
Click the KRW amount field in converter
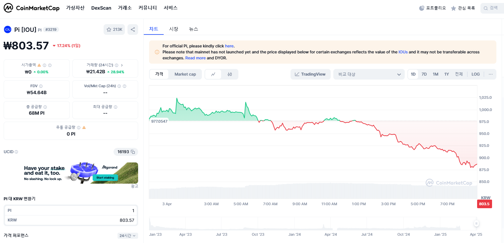pyautogui.click(x=71, y=220)
